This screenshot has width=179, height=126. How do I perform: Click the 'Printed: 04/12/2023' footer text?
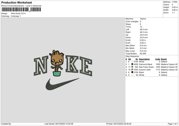click(x=115, y=124)
